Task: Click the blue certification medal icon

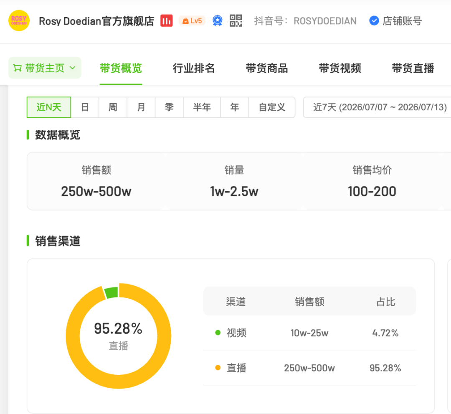Action: (218, 21)
